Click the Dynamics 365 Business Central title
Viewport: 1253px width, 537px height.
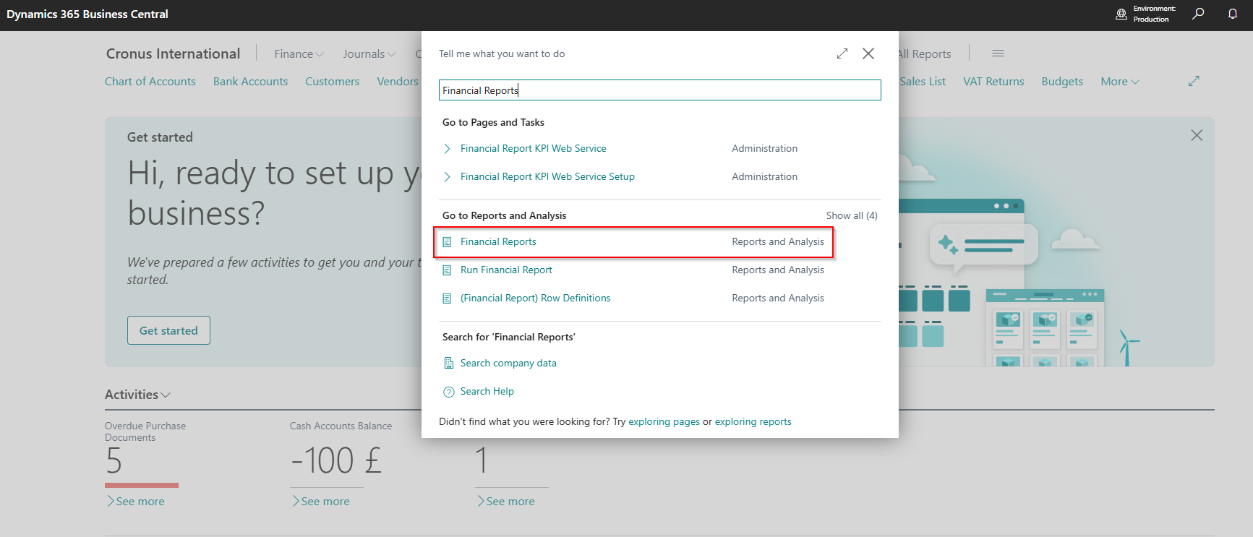tap(87, 14)
